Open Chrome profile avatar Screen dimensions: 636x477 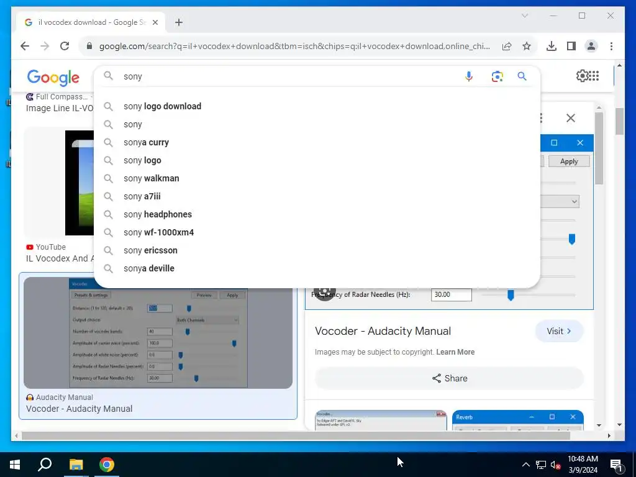click(591, 46)
